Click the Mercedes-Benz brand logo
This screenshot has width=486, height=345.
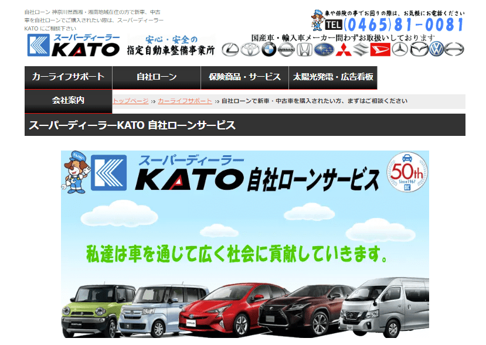tap(400, 50)
